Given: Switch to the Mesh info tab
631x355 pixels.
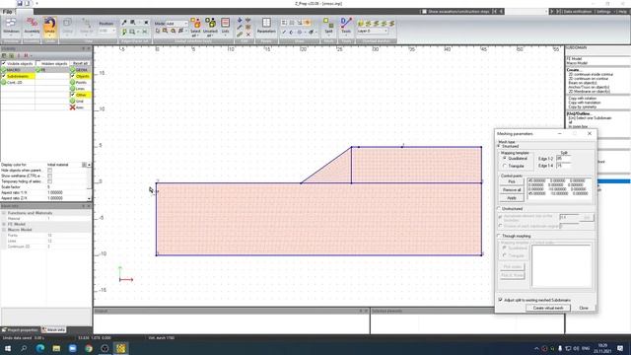Looking at the screenshot, I should pos(53,329).
